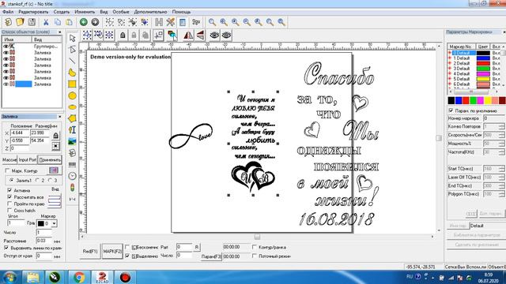
Task: Insert bitmap image with landscape icon
Action: point(72,141)
